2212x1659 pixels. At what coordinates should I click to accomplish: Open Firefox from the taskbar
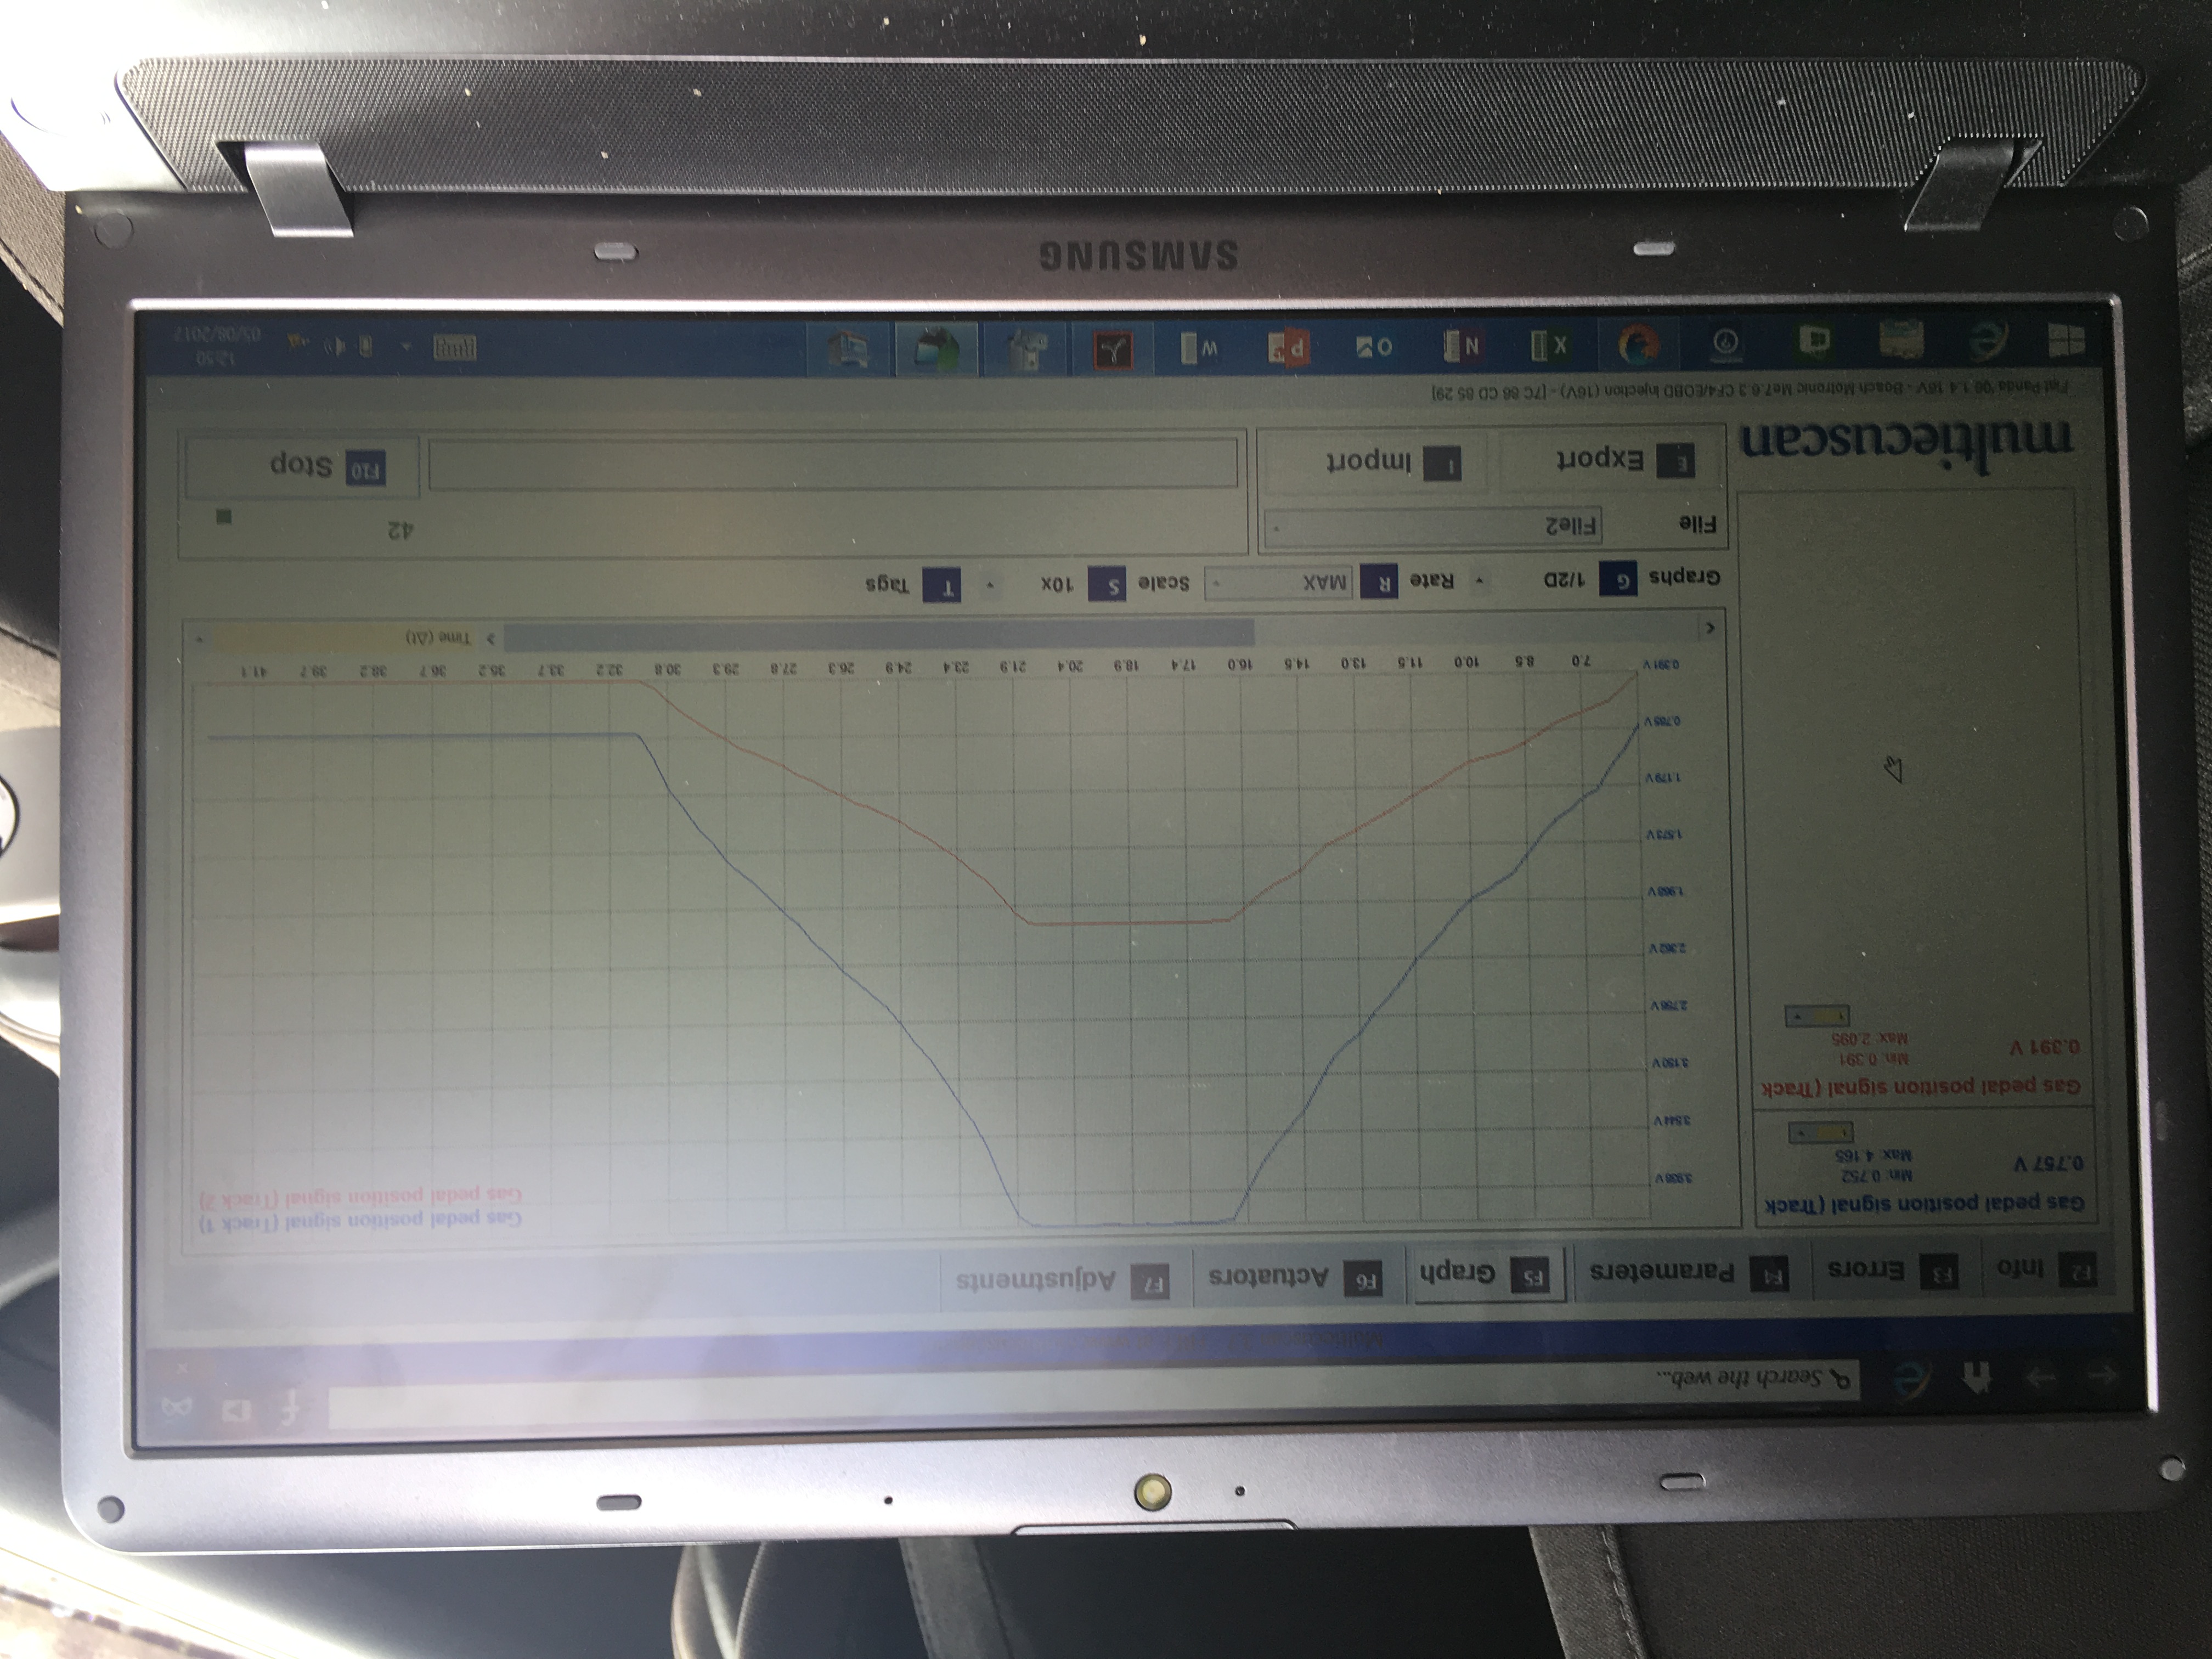pos(1640,344)
